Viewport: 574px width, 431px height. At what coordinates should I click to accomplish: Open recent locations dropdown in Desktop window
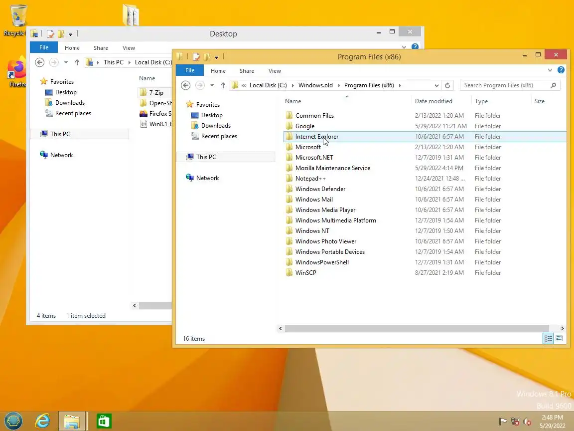[x=66, y=62]
